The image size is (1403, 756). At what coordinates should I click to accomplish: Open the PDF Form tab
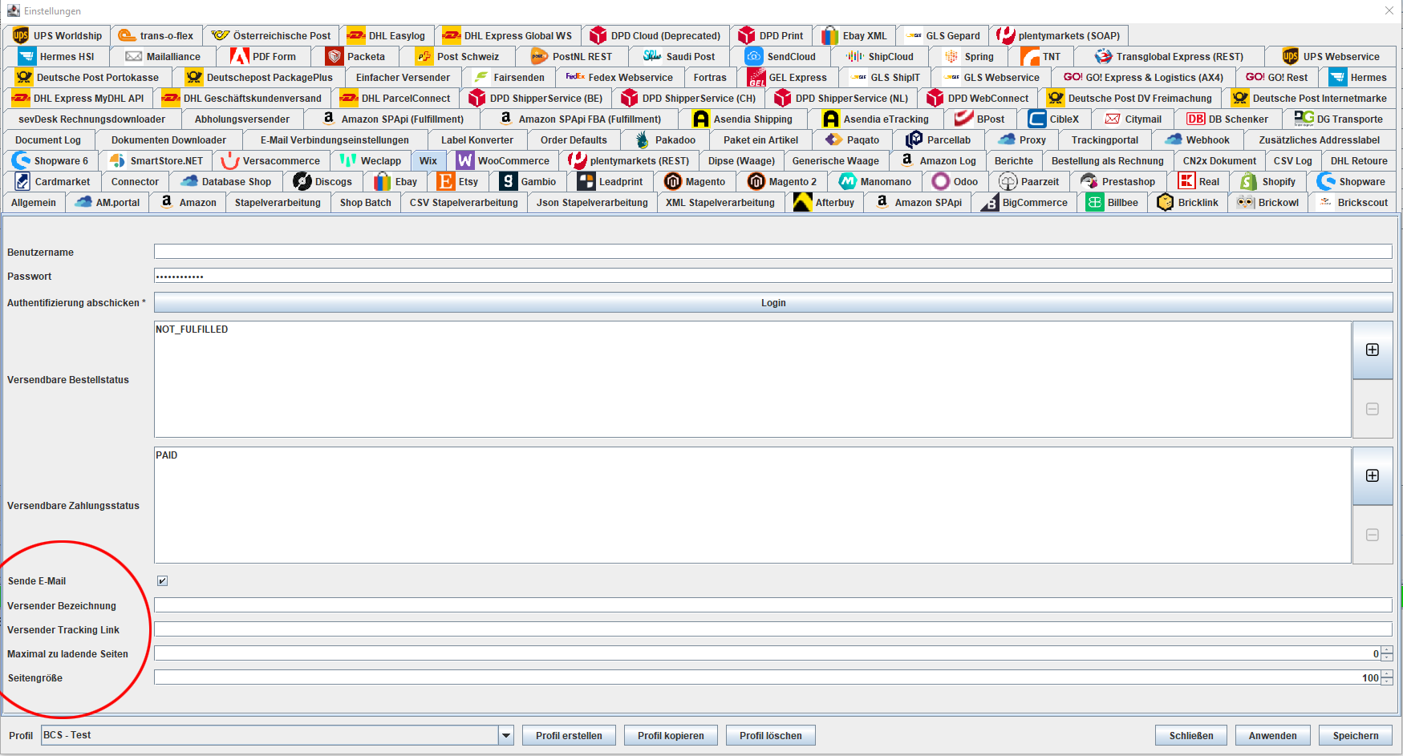[264, 56]
